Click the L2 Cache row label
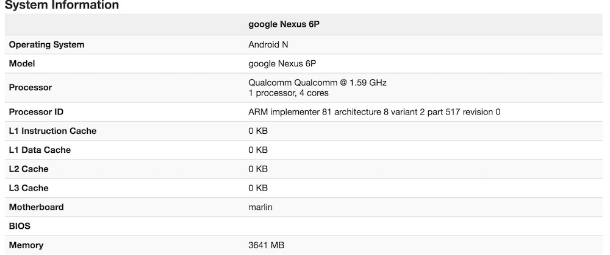The image size is (610, 255). (x=29, y=169)
